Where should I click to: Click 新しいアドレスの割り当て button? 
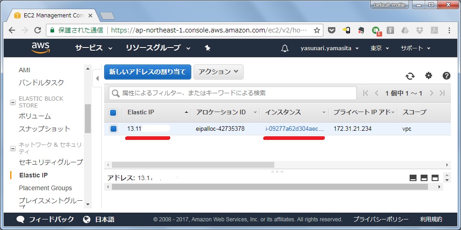click(148, 72)
